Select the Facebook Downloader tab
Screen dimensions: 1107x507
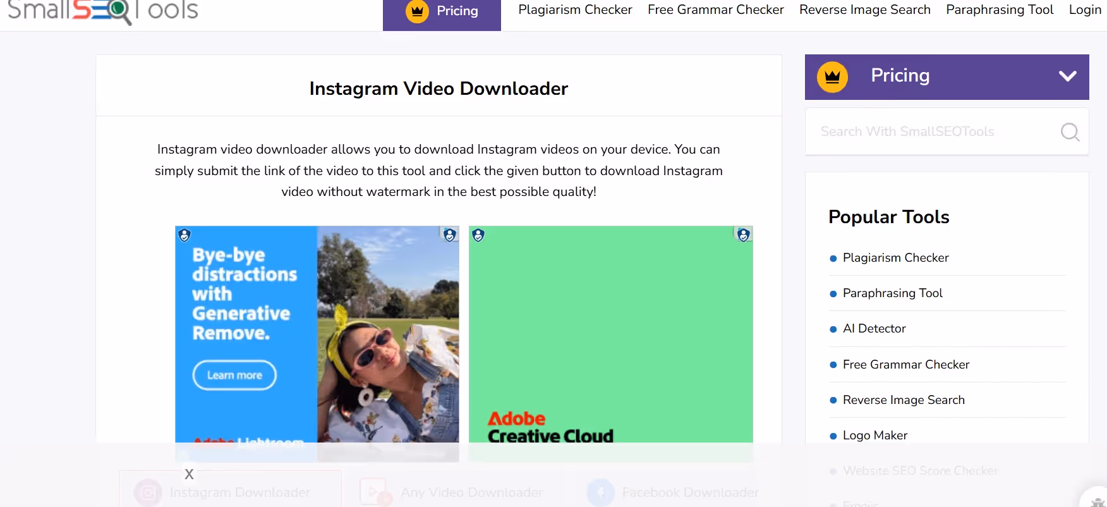[674, 492]
